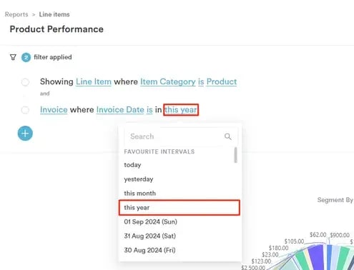Go to Reports breadcrumb link
354x270 pixels.
[x=16, y=14]
